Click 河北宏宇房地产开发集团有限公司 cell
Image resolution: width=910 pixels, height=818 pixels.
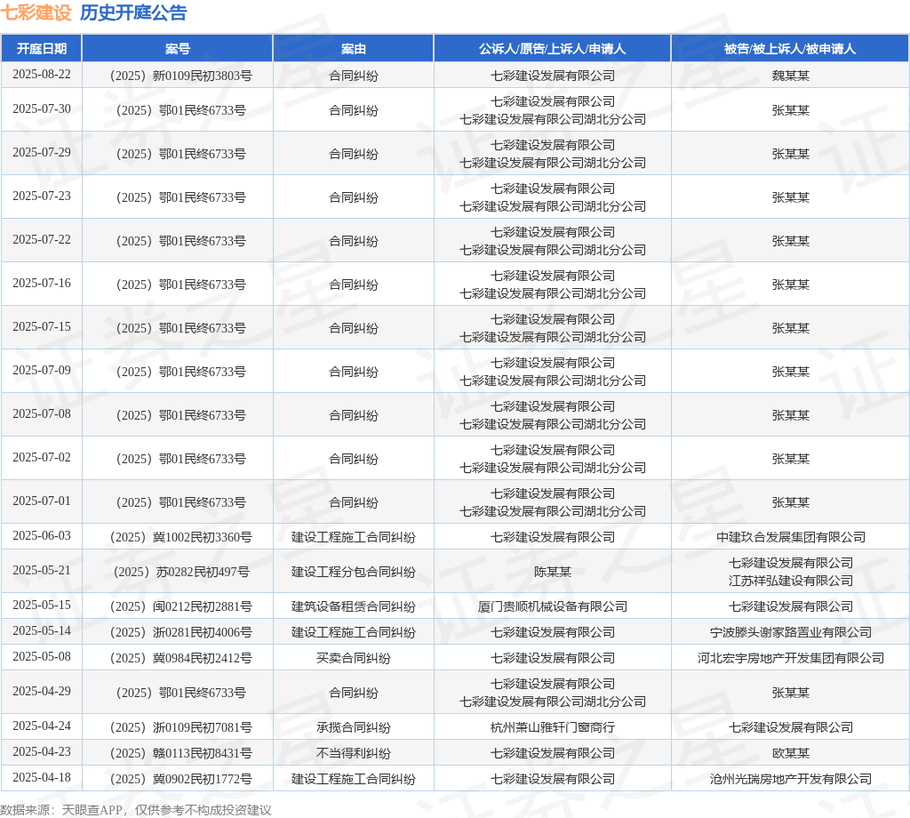click(x=790, y=658)
